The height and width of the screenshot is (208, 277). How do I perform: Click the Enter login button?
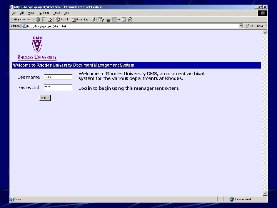45,98
